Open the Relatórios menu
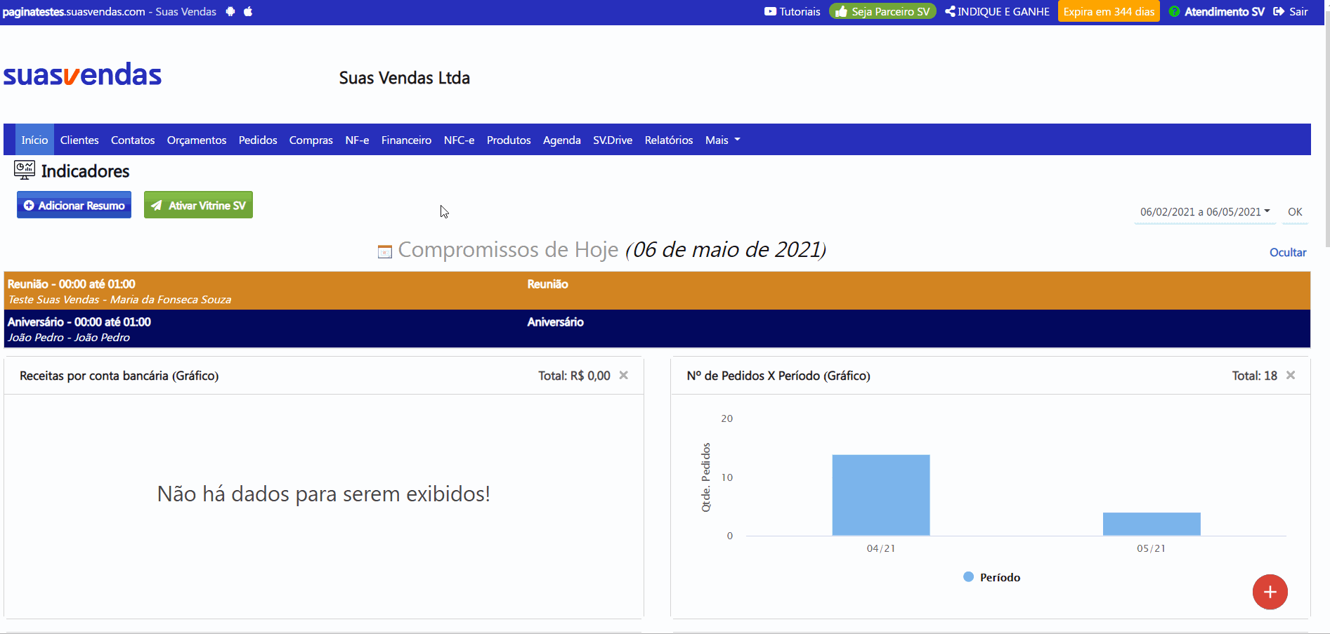Image resolution: width=1330 pixels, height=634 pixels. [x=669, y=140]
